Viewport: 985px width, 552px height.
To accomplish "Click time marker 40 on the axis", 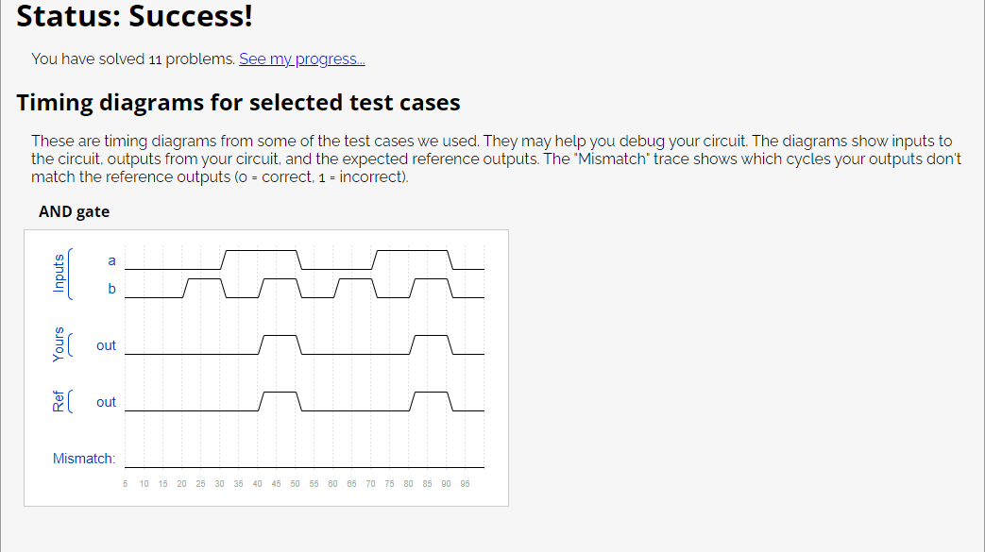I will (258, 484).
